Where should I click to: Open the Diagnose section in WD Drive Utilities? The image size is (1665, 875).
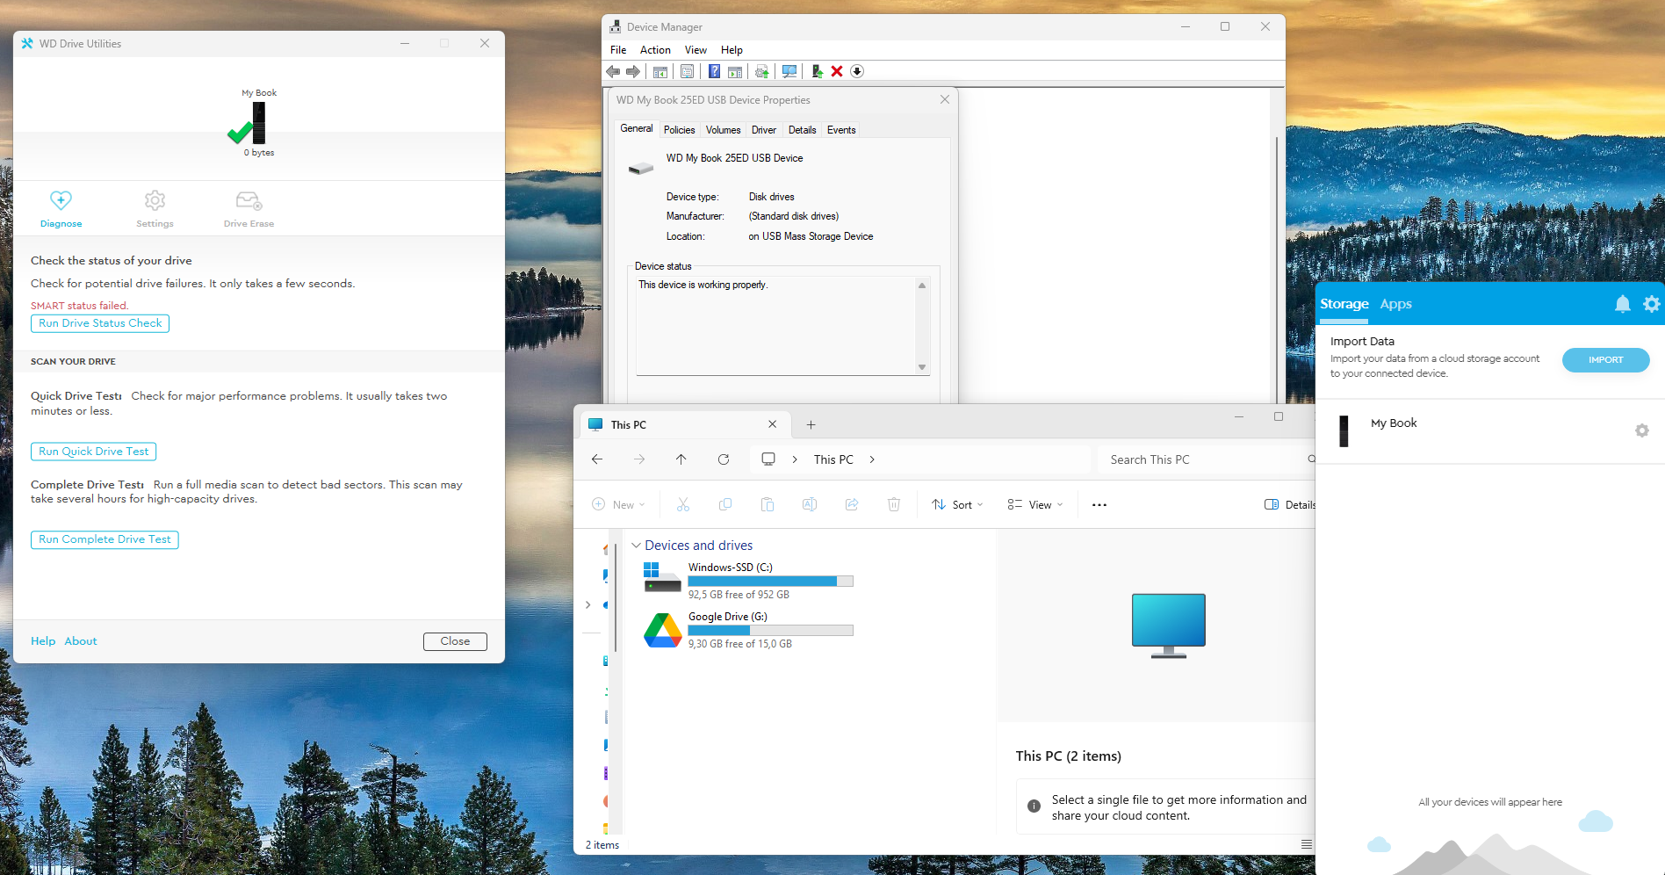coord(61,209)
